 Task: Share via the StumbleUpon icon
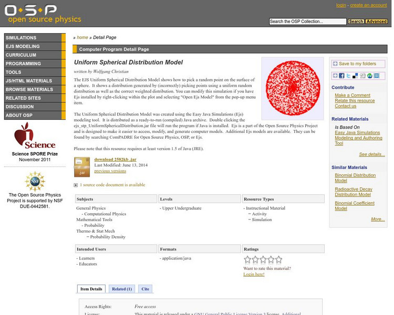click(370, 76)
